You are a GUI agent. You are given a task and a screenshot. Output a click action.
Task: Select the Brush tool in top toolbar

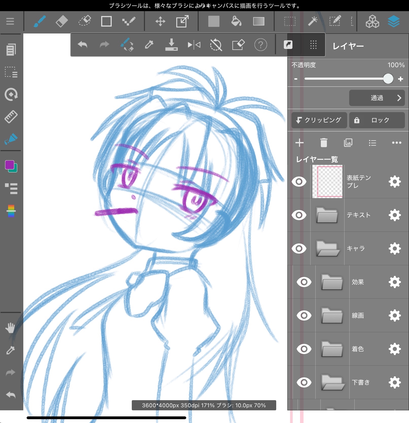pos(40,21)
